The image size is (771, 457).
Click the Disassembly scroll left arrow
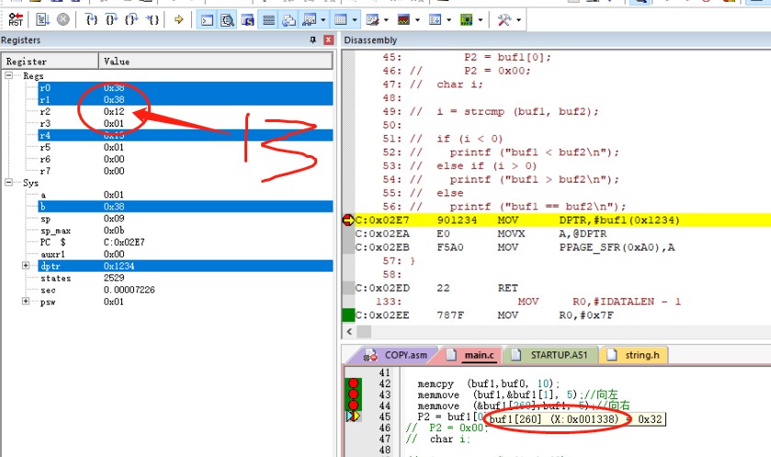click(349, 331)
